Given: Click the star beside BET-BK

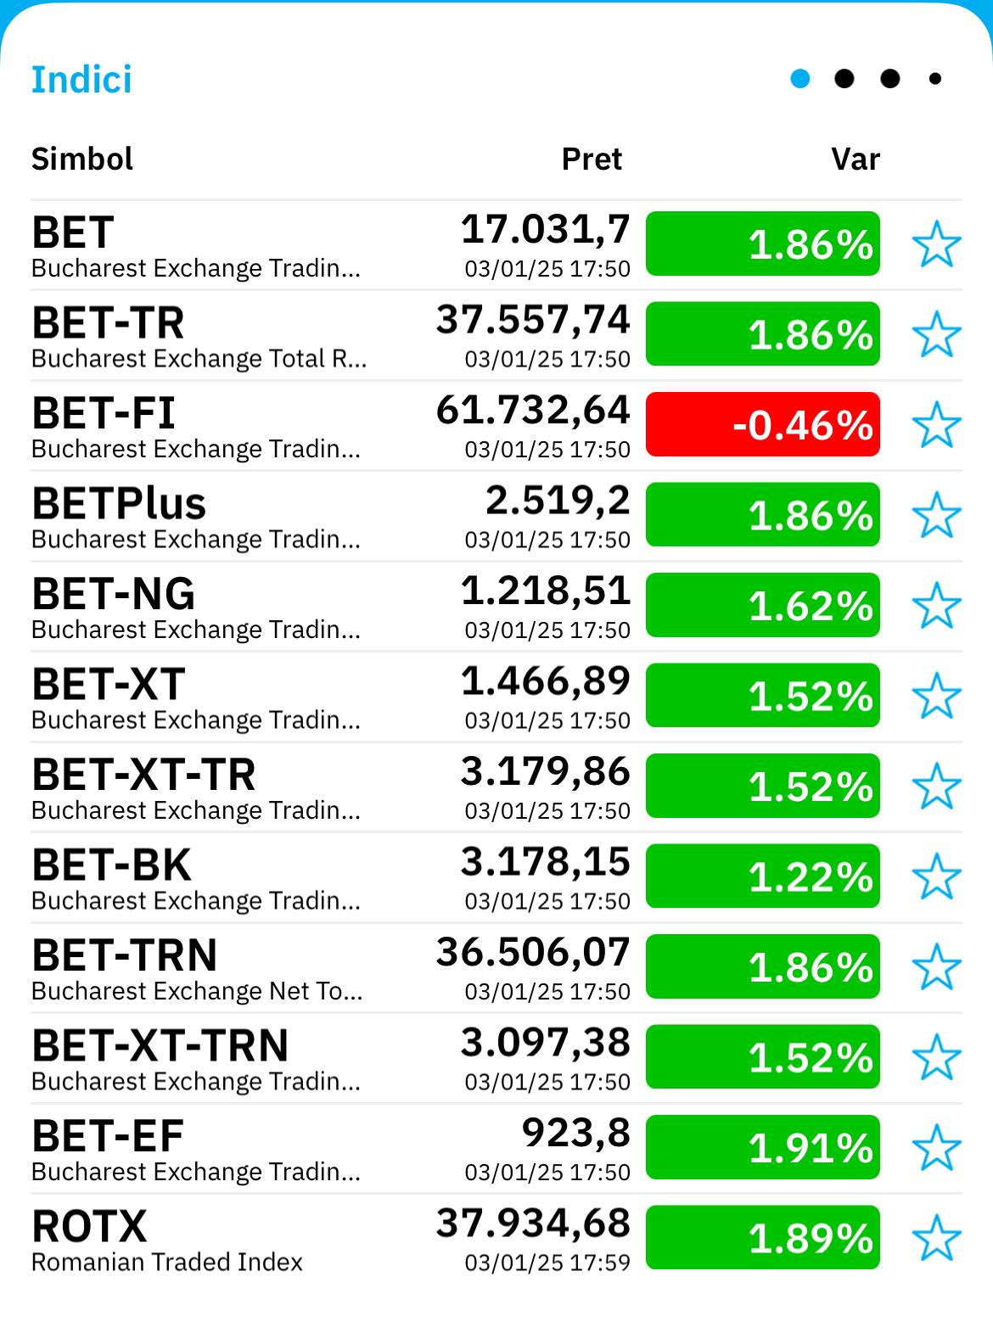Looking at the screenshot, I should point(936,876).
